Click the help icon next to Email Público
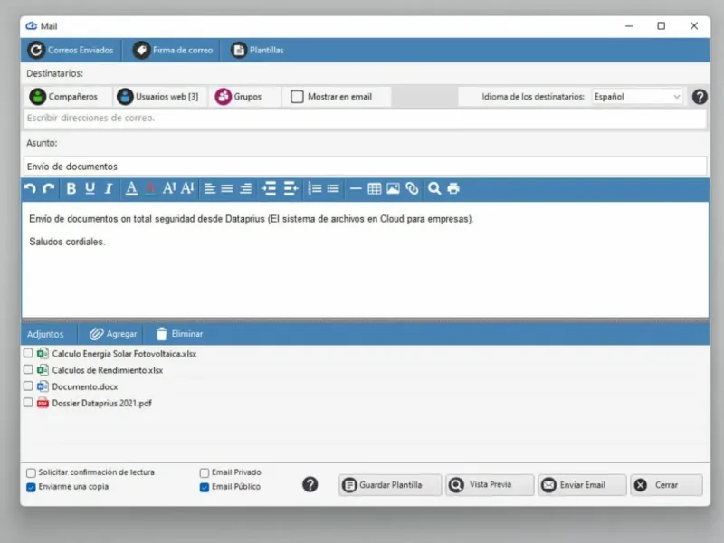This screenshot has height=543, width=724. (310, 484)
